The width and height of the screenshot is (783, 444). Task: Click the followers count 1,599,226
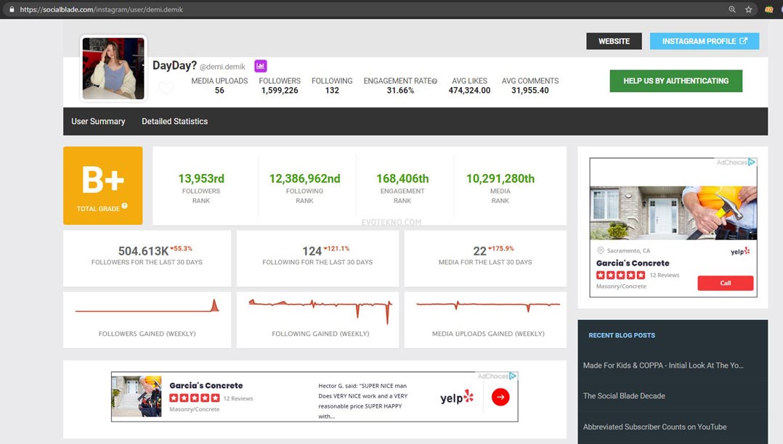(280, 90)
